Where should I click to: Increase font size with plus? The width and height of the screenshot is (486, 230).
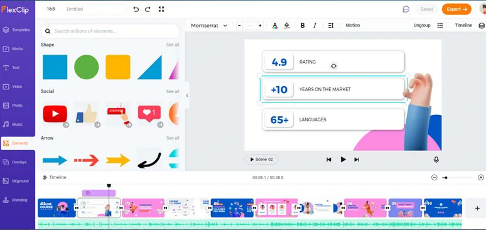260,26
